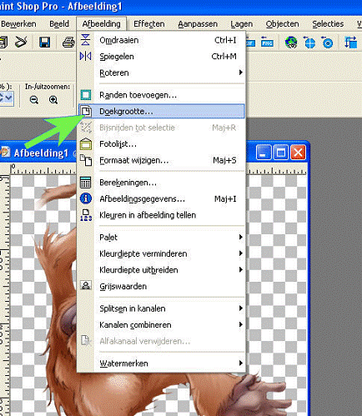The width and height of the screenshot is (362, 416).
Task: Open the Selecties menu
Action: coord(328,24)
